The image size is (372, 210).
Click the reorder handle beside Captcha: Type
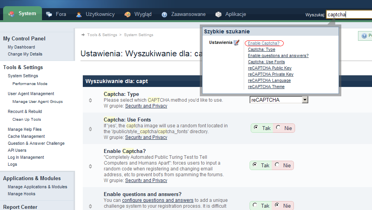pyautogui.click(x=91, y=100)
